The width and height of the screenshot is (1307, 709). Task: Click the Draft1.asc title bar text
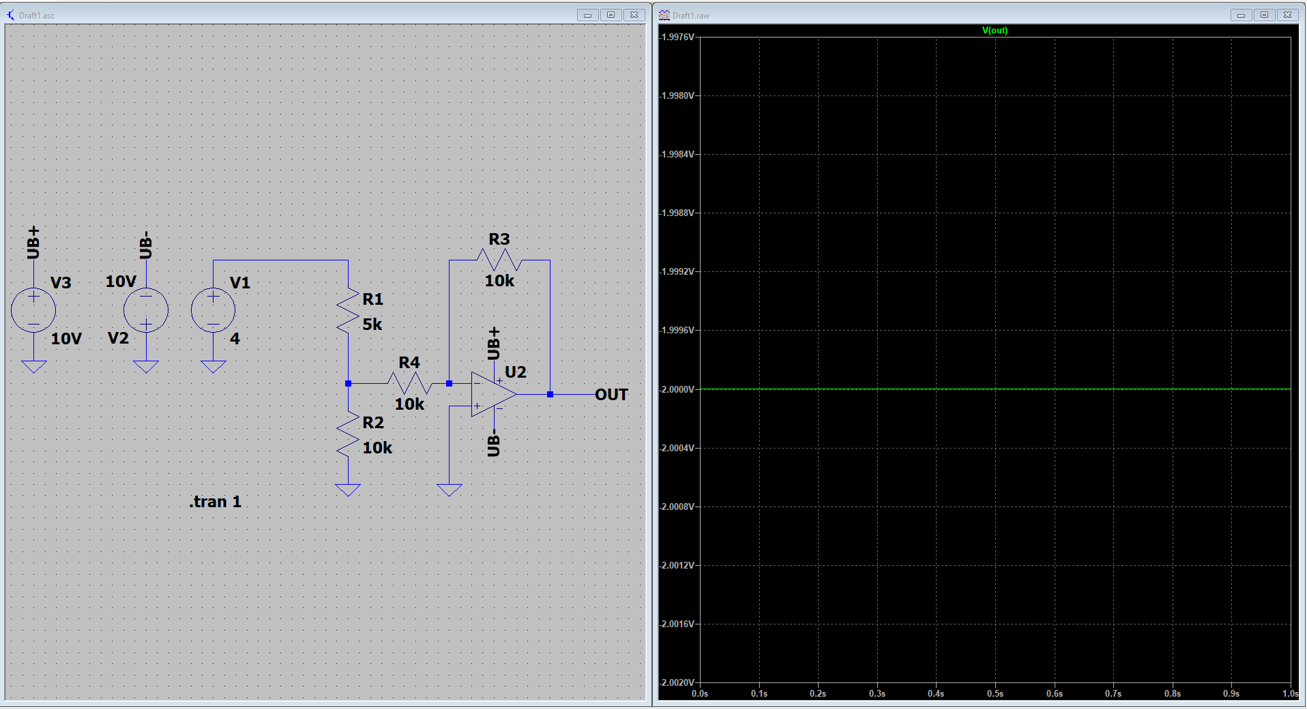pyautogui.click(x=37, y=16)
